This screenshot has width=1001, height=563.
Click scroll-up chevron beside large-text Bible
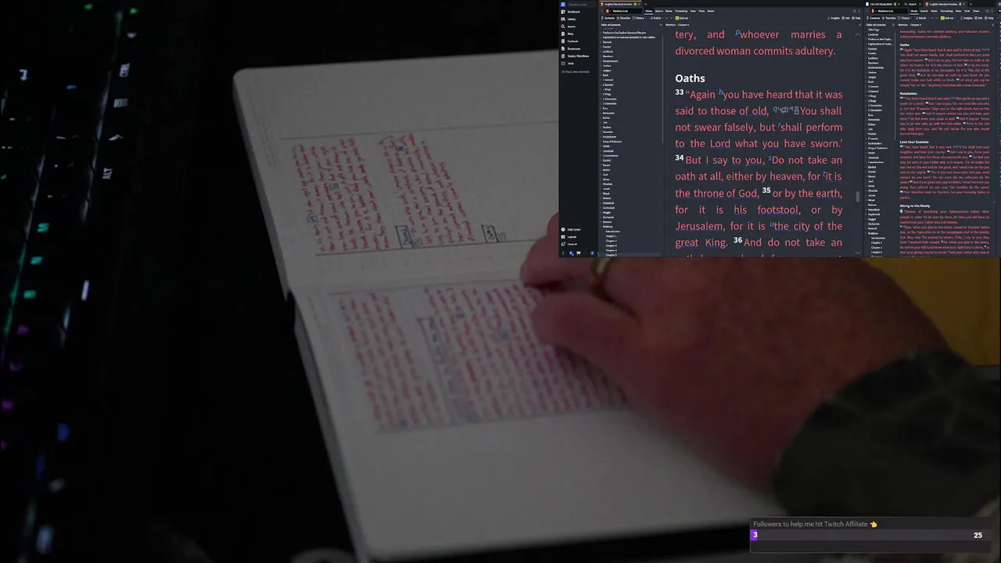(x=858, y=35)
